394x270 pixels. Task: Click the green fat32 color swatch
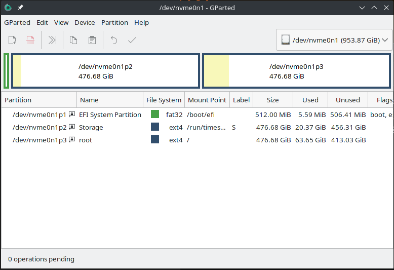[155, 114]
